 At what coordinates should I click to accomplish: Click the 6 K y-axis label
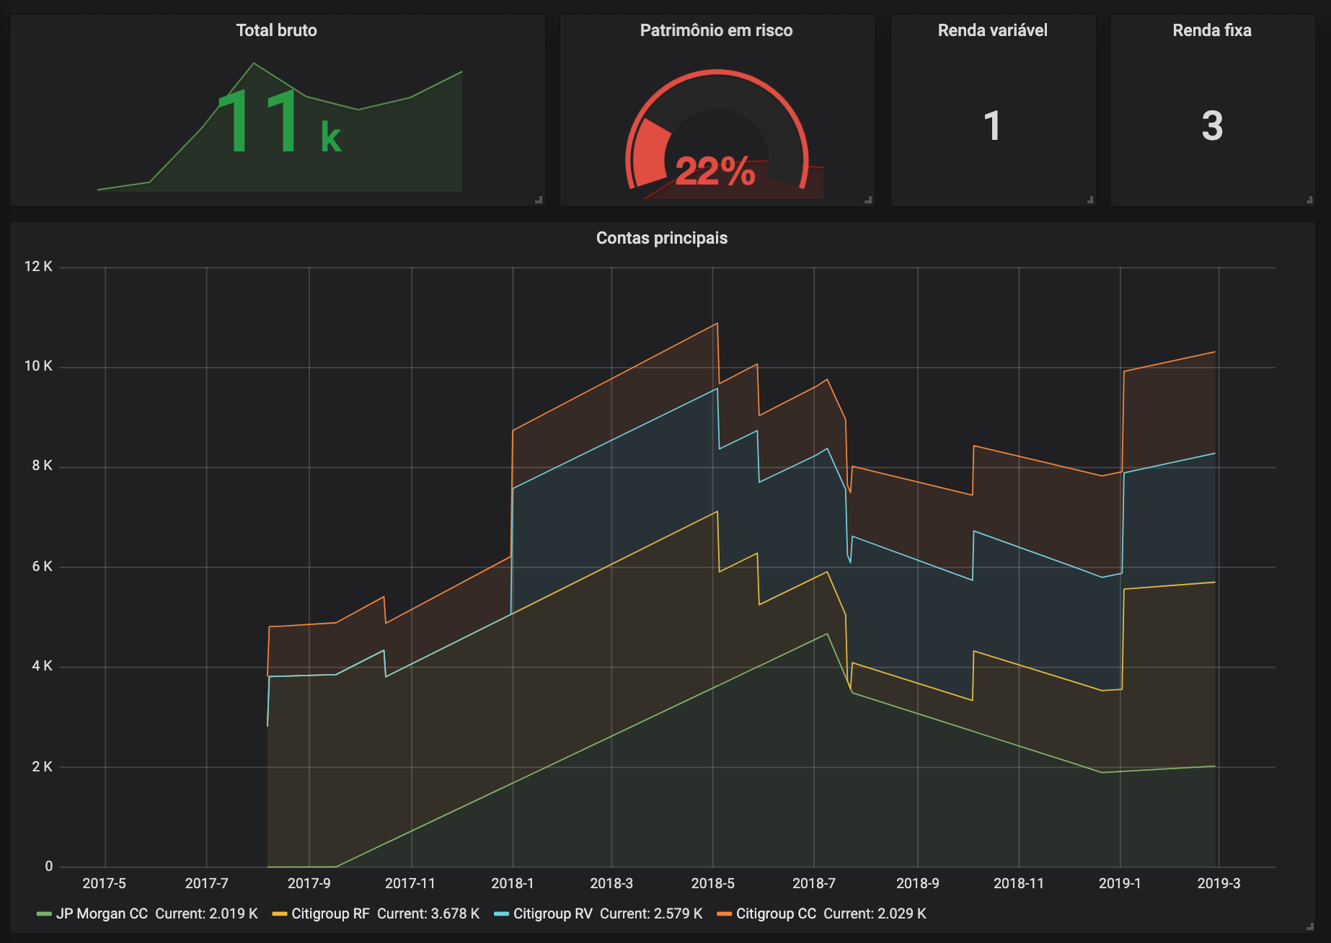[42, 566]
